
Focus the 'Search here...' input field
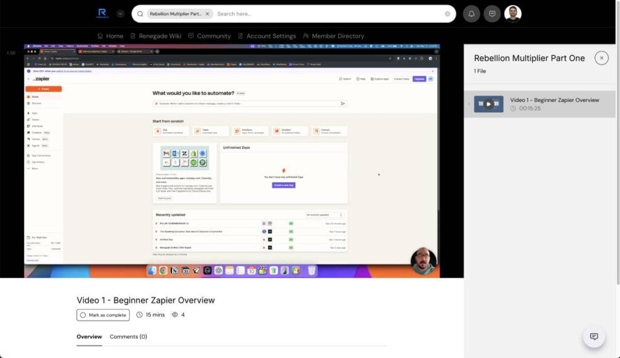328,14
